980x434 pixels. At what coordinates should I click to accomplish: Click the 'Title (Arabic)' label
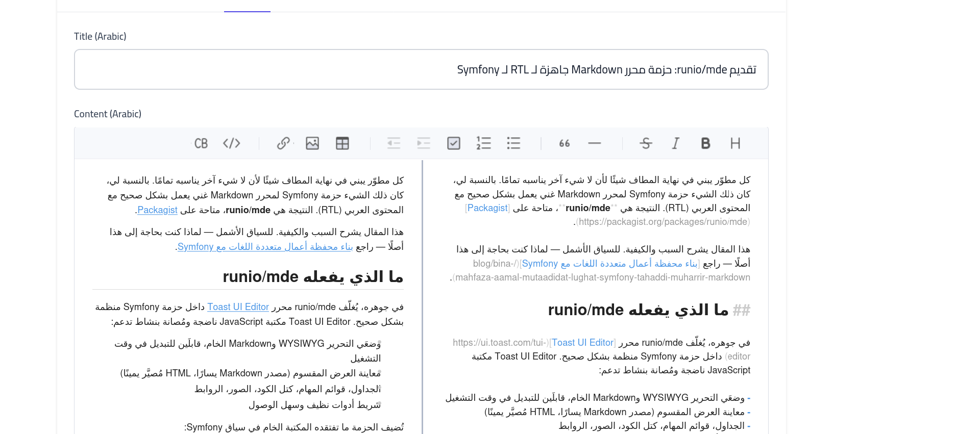(x=100, y=37)
